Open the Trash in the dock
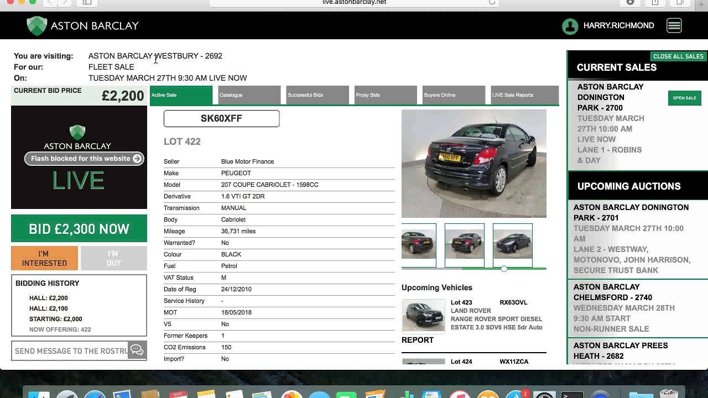This screenshot has height=398, width=708. coord(669,394)
